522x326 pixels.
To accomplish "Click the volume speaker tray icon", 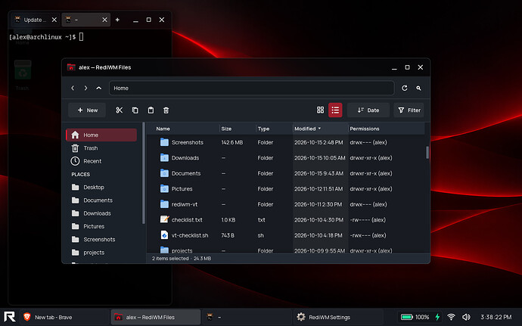I will tap(467, 318).
